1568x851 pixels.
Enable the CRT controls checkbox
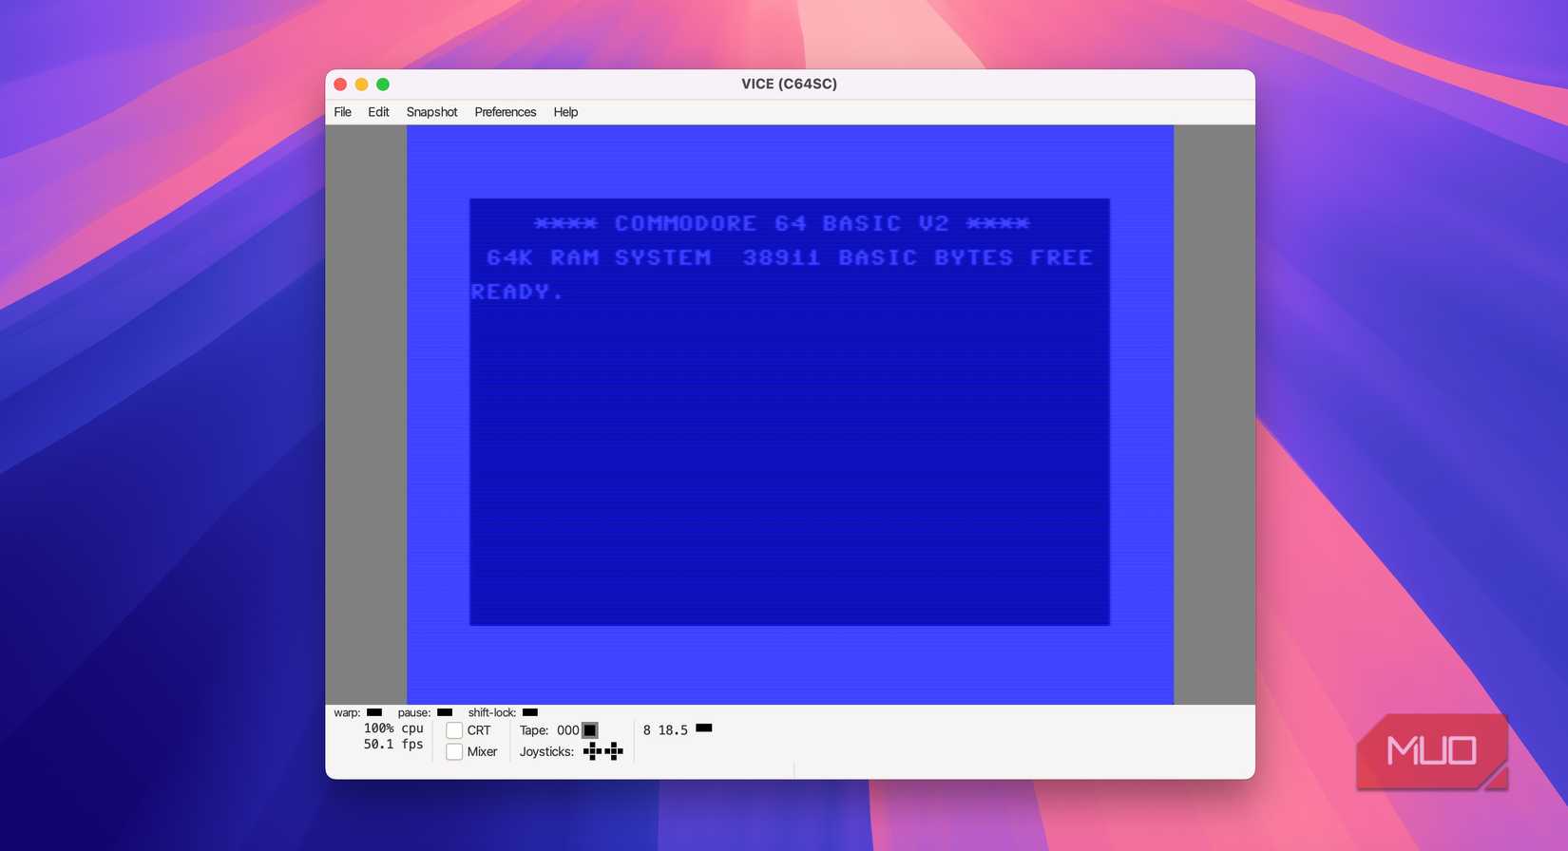[454, 730]
